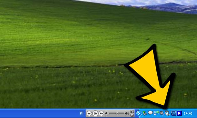
Task: Adjust the media player volume slider
Action: point(117,113)
